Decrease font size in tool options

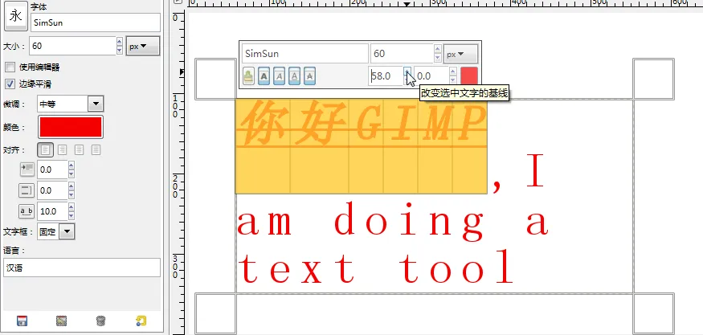tap(119, 51)
